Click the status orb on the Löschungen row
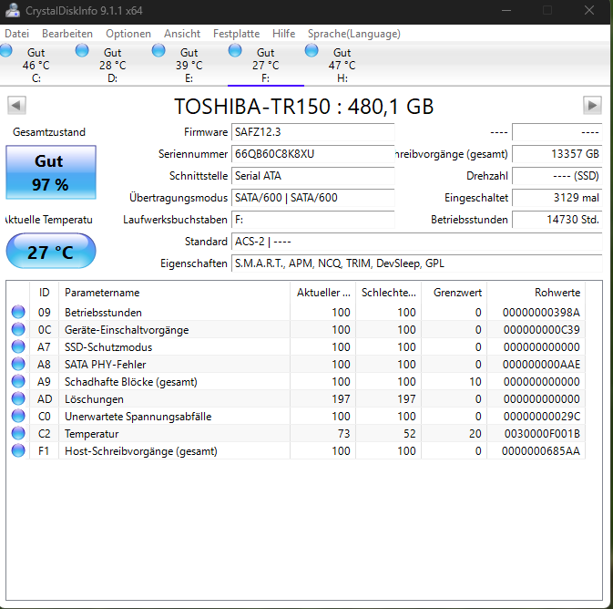Screen dimensions: 613x609 coord(18,398)
